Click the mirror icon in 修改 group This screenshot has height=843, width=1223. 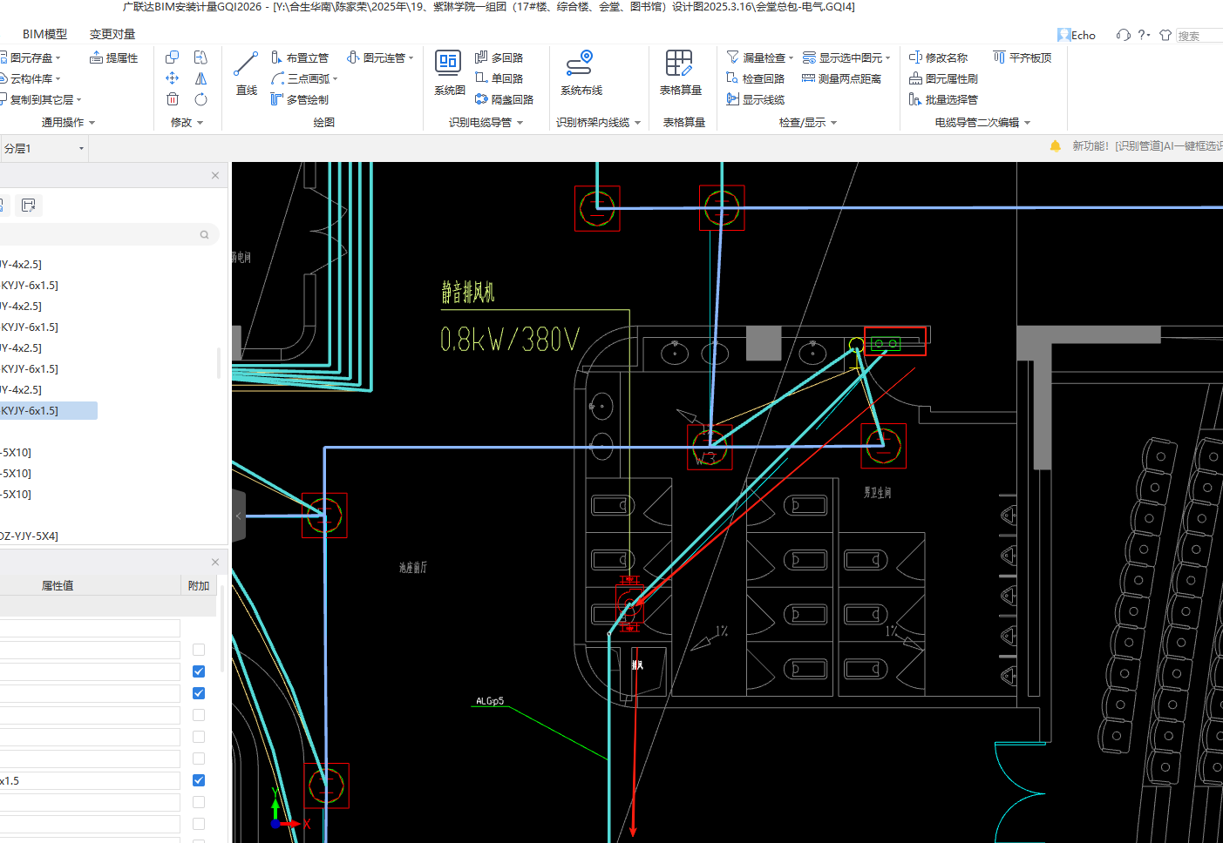click(200, 78)
